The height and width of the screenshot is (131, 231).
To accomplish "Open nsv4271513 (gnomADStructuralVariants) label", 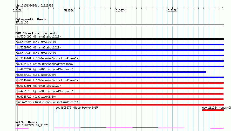I will click(x=44, y=91).
